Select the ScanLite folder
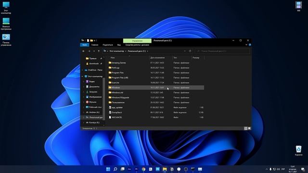308x173 pixels. coord(115,83)
